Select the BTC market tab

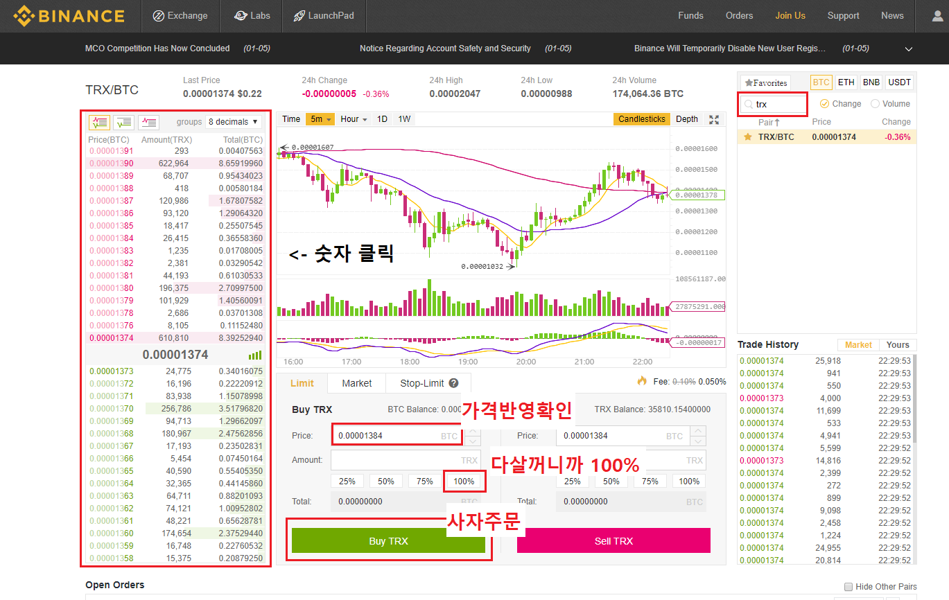(x=821, y=82)
